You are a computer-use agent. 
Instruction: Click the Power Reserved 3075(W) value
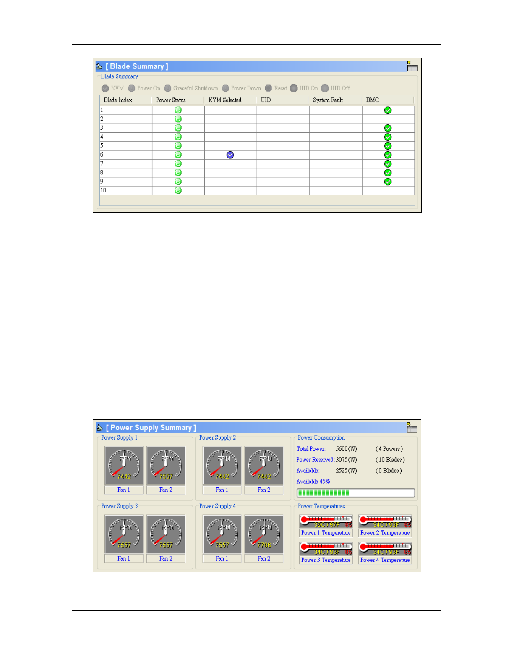tap(346, 460)
